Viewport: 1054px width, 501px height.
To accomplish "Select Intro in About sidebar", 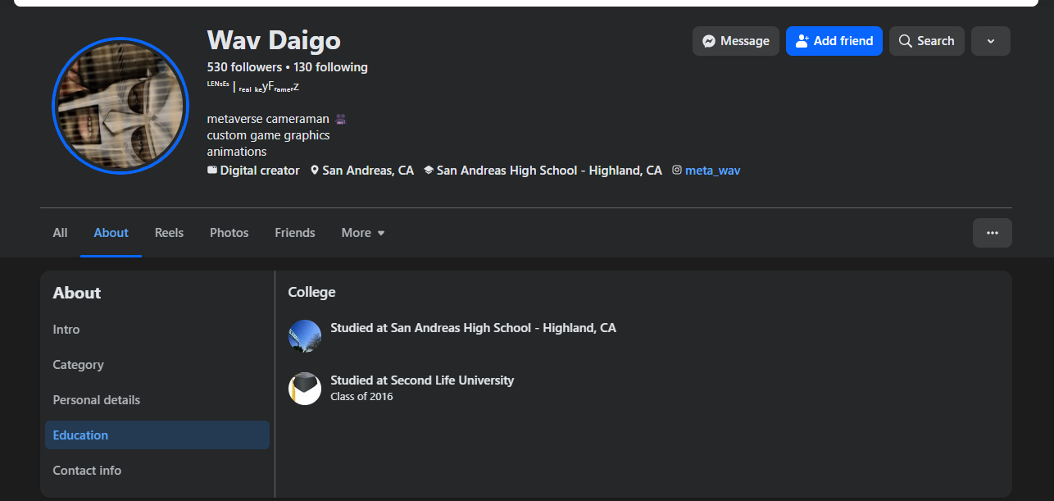I will coord(66,330).
